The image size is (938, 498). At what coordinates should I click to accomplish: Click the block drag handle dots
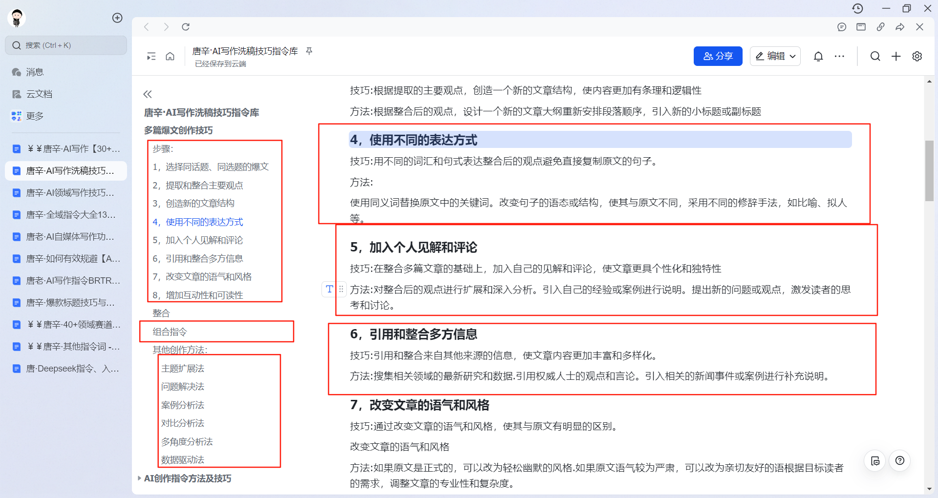[341, 289]
